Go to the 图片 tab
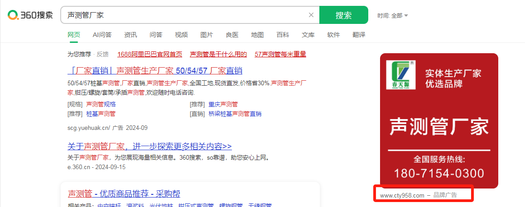The width and height of the screenshot is (525, 207). click(x=207, y=35)
